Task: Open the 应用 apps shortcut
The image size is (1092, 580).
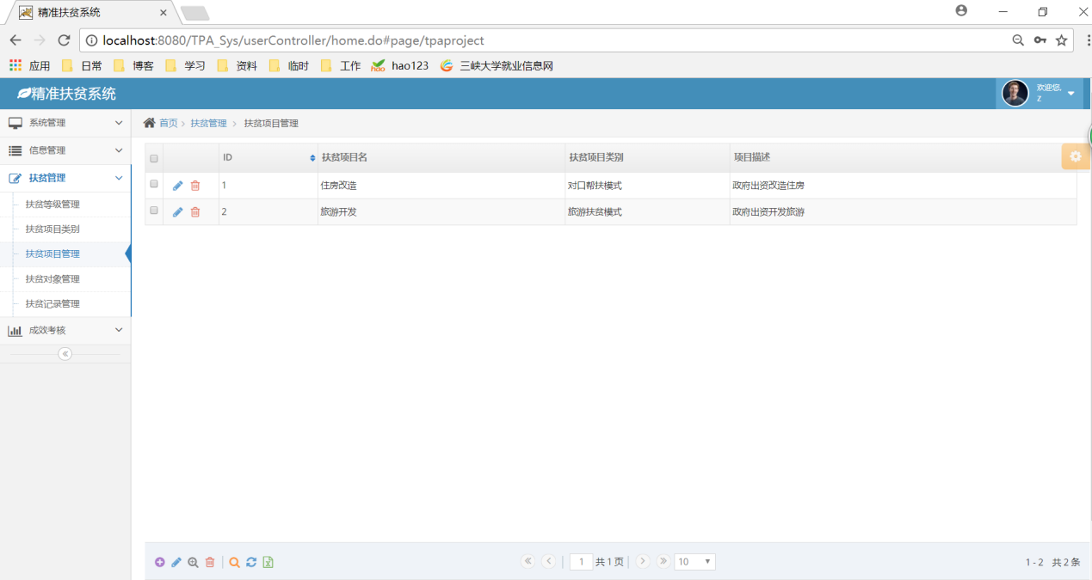Action: click(30, 65)
